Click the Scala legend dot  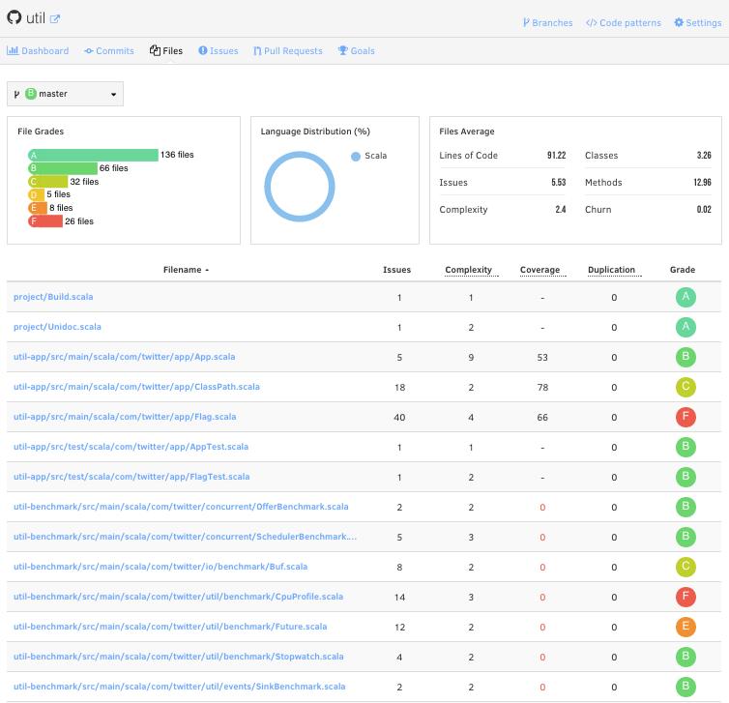pos(356,157)
